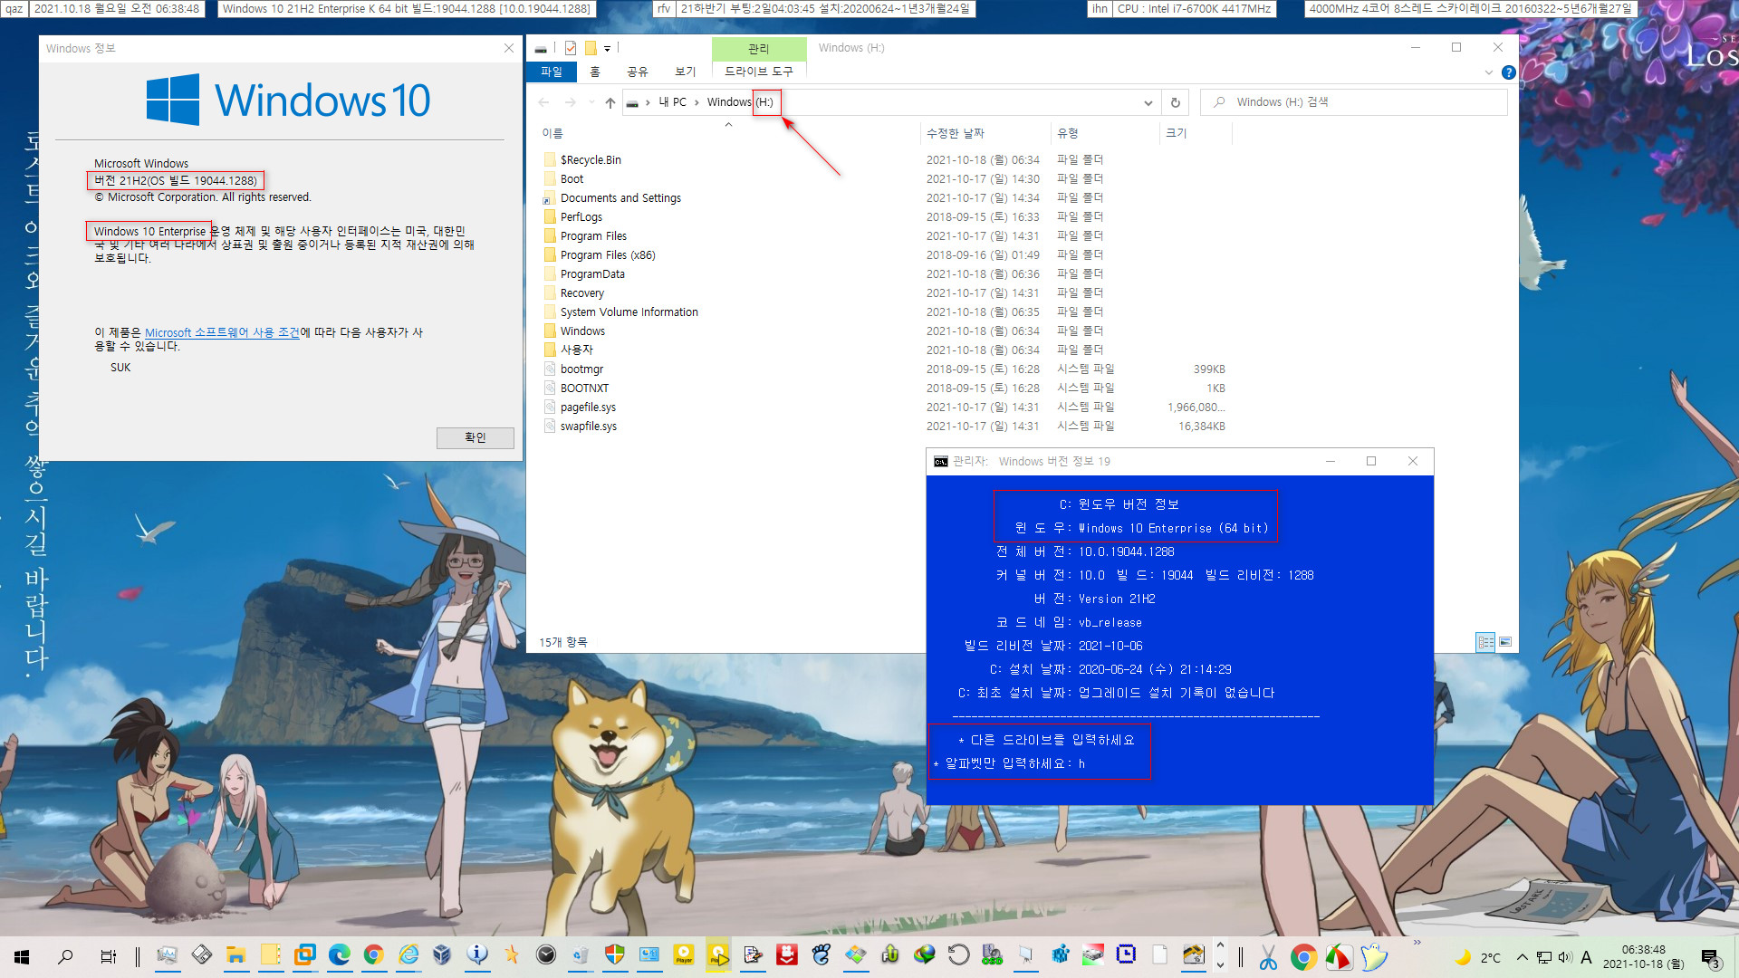Open Windows Security shield taskbar icon

(x=615, y=955)
